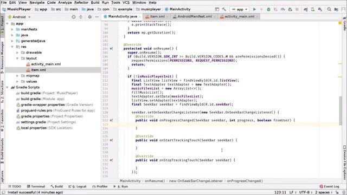Collapse the res folder
347x195 pixels.
click(x=12, y=47)
